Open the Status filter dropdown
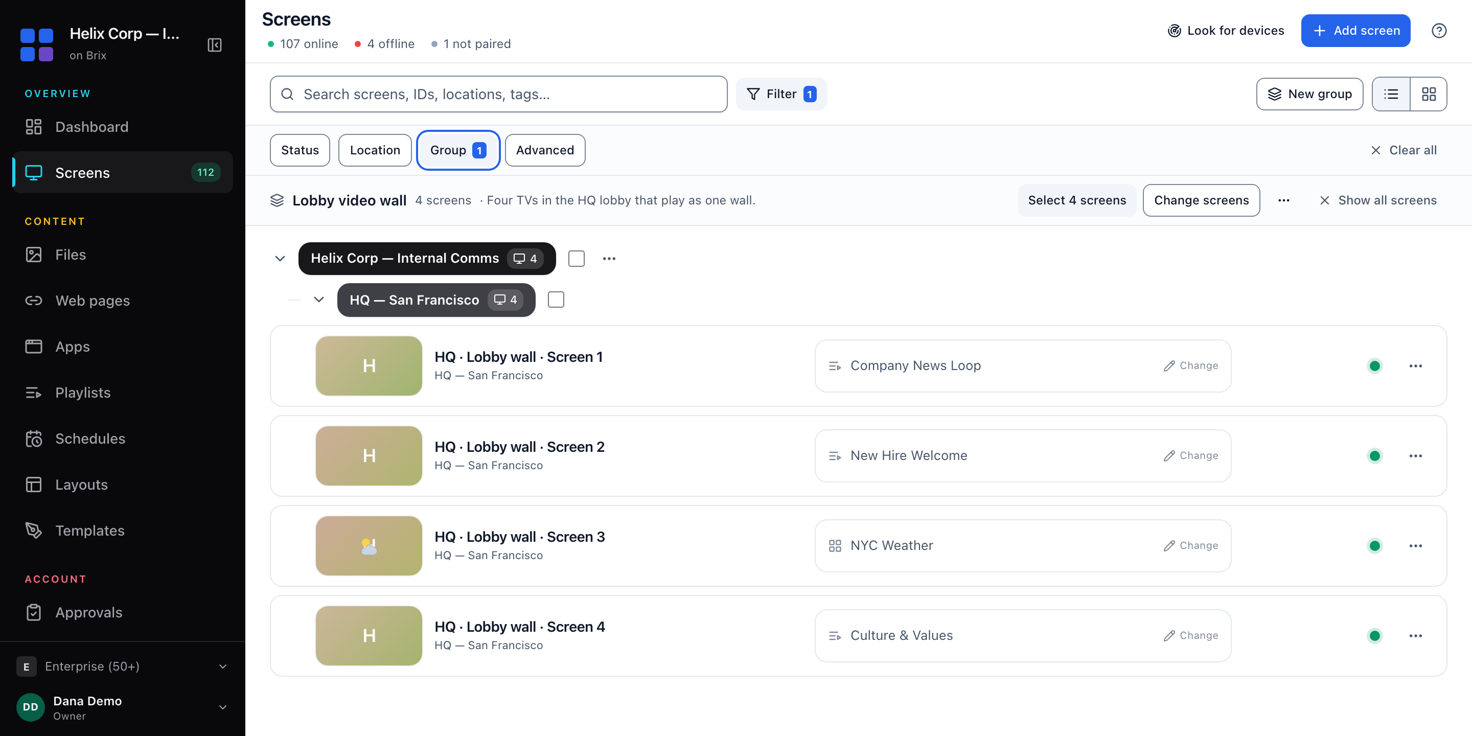Viewport: 1472px width, 736px height. point(300,150)
